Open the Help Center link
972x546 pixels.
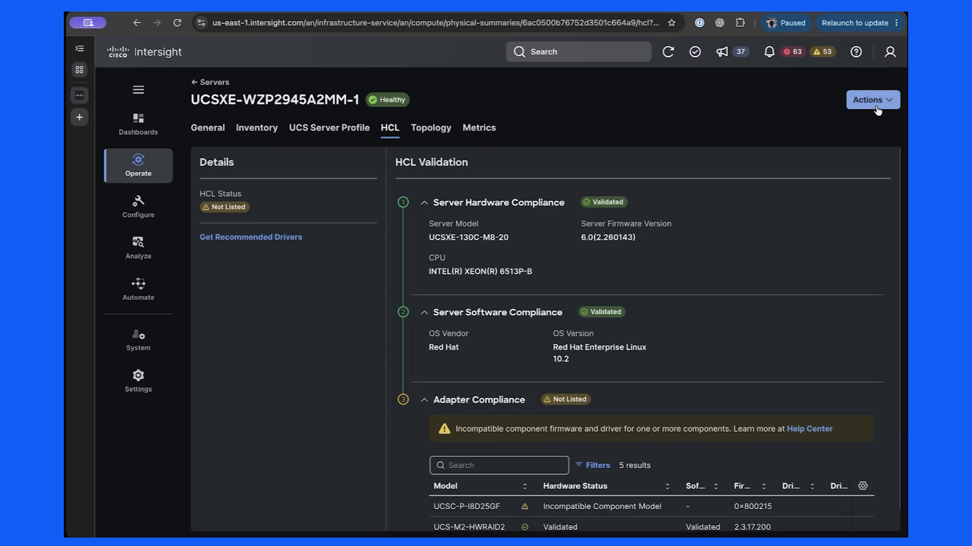pos(809,429)
